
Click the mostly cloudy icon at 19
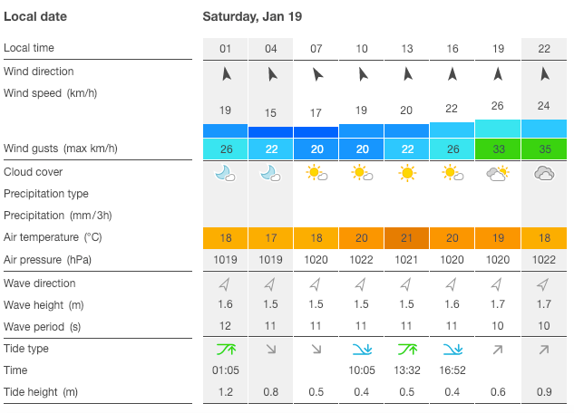coord(498,173)
